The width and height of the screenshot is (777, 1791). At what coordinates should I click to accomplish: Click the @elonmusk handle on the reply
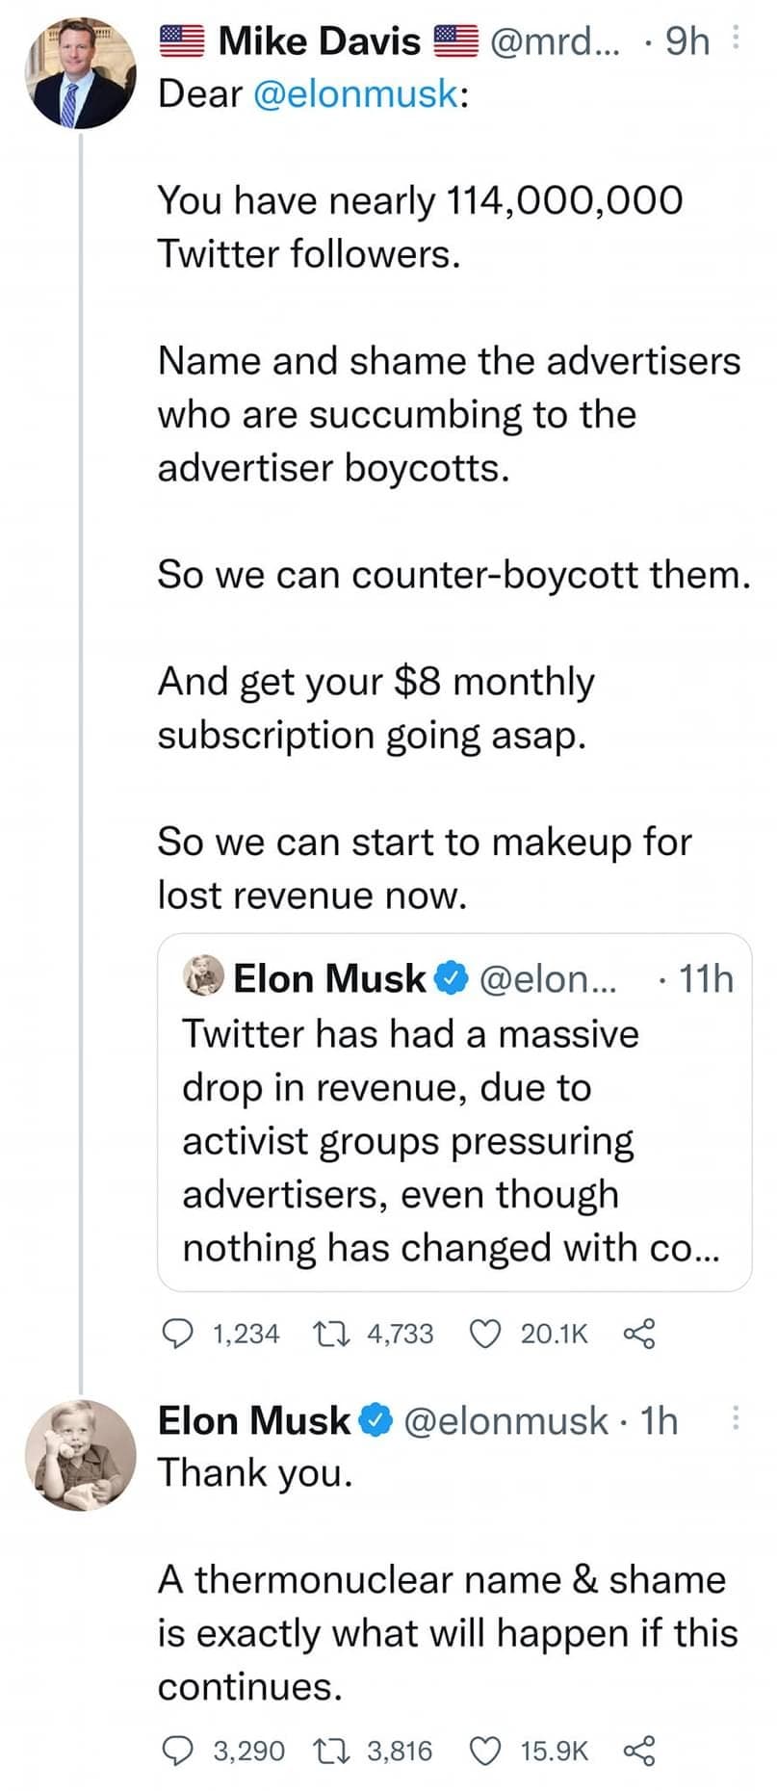505,1420
